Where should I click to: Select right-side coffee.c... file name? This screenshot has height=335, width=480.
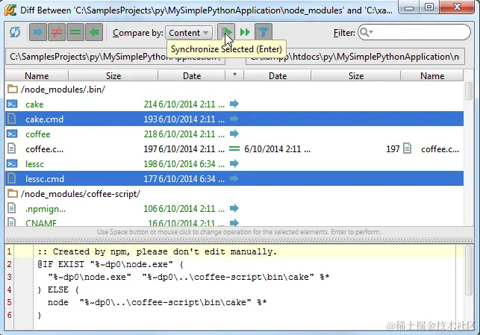440,149
